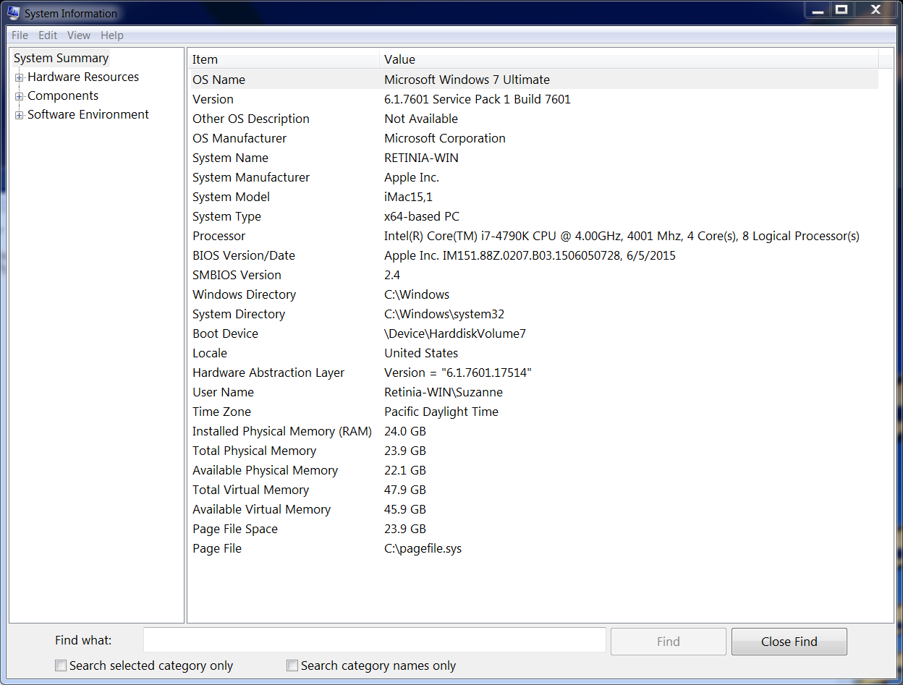Select the Installed Physical Memory (RAM) row

(534, 431)
